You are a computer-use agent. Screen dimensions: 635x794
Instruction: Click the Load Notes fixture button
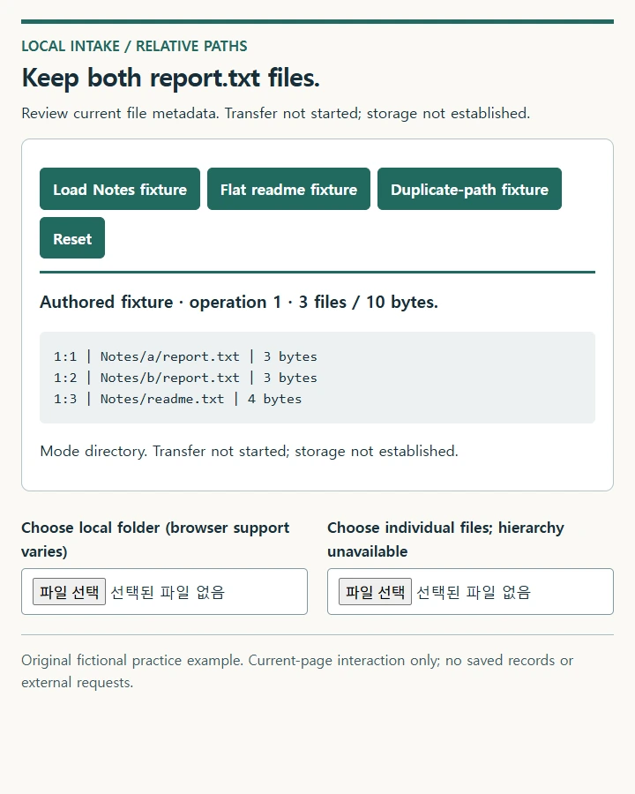coord(120,189)
